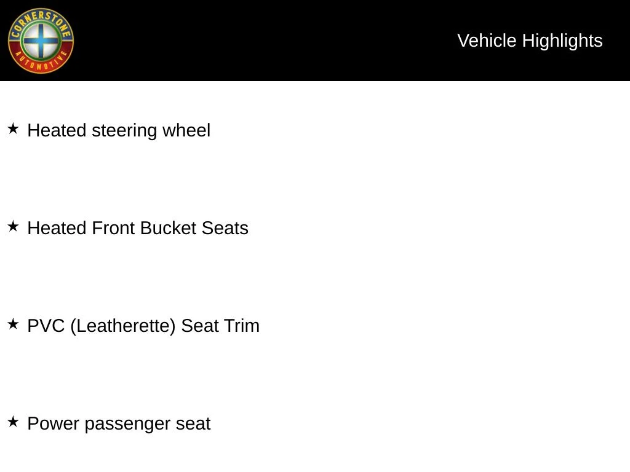
Task: Select the PVC (Leatherette) Seat Trim text
Action: (143, 326)
